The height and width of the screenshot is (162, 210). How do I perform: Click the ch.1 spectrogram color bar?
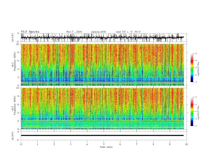(x=192, y=68)
